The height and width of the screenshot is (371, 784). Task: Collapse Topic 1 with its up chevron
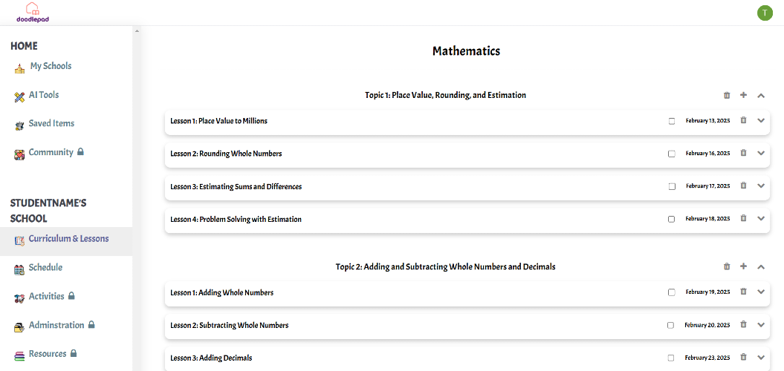(761, 95)
